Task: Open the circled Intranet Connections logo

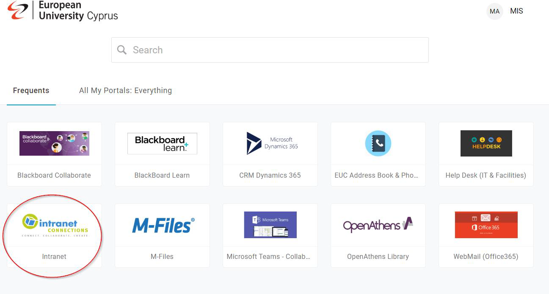Action: tap(54, 225)
